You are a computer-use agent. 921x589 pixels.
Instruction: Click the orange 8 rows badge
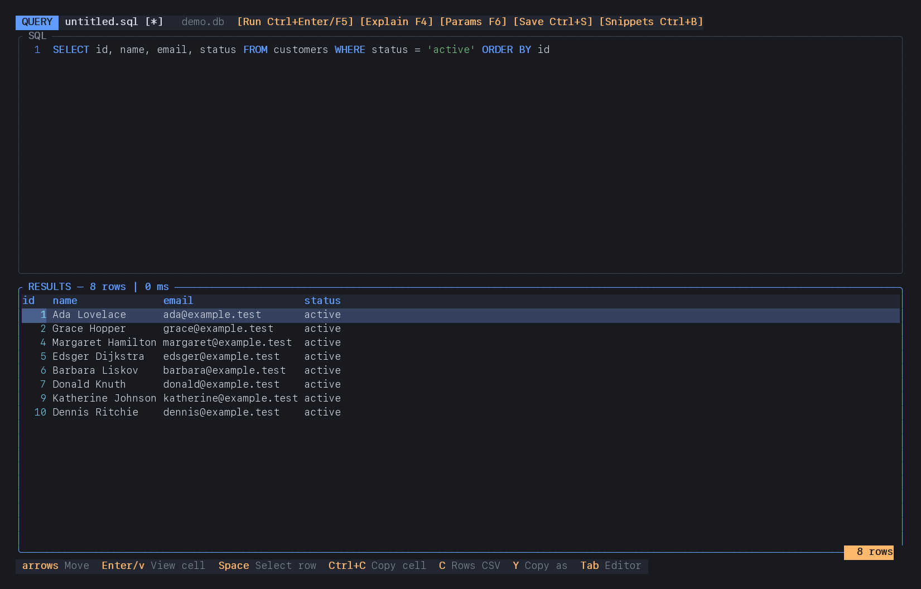(x=869, y=552)
